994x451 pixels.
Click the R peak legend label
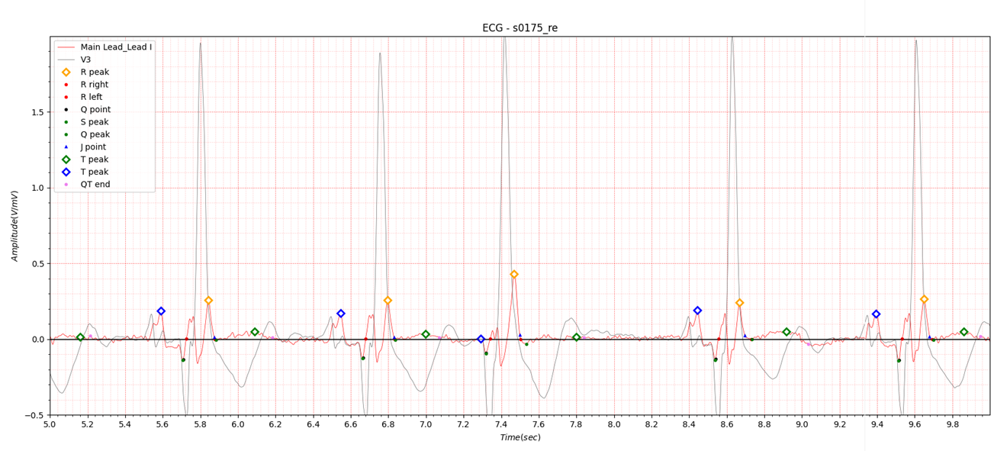coord(95,72)
